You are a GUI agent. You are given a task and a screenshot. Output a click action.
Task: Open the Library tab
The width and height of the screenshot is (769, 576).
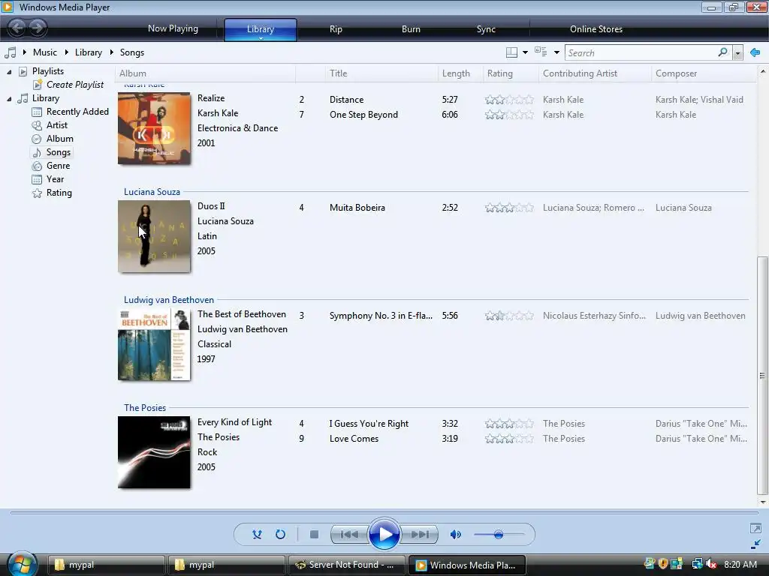[261, 29]
